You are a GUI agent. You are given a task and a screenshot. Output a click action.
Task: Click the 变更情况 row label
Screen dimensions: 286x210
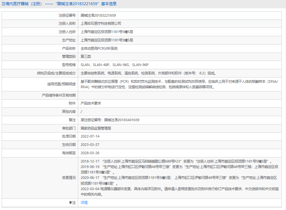pyautogui.click(x=69, y=178)
